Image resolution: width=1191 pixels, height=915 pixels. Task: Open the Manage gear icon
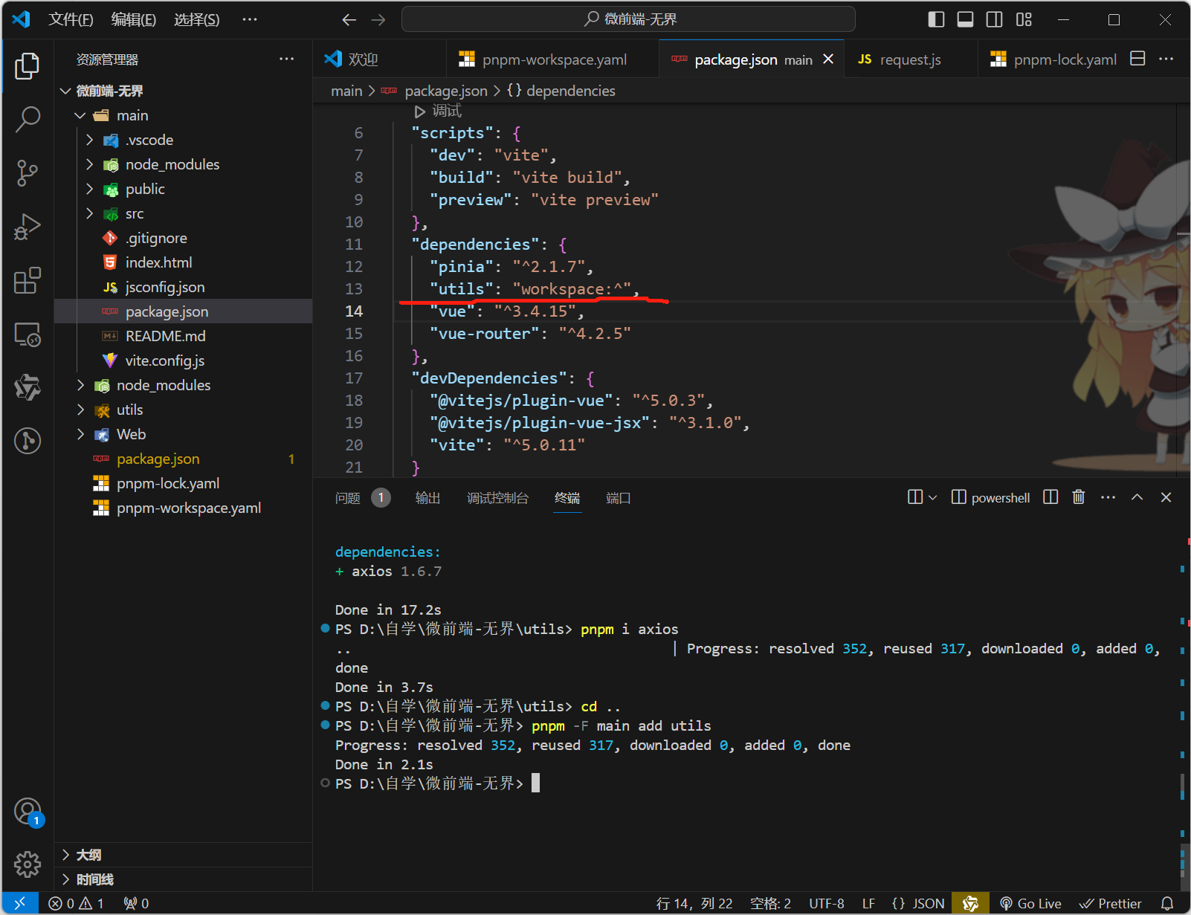tap(28, 864)
